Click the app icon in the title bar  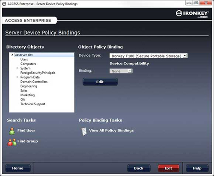[x=4, y=4]
